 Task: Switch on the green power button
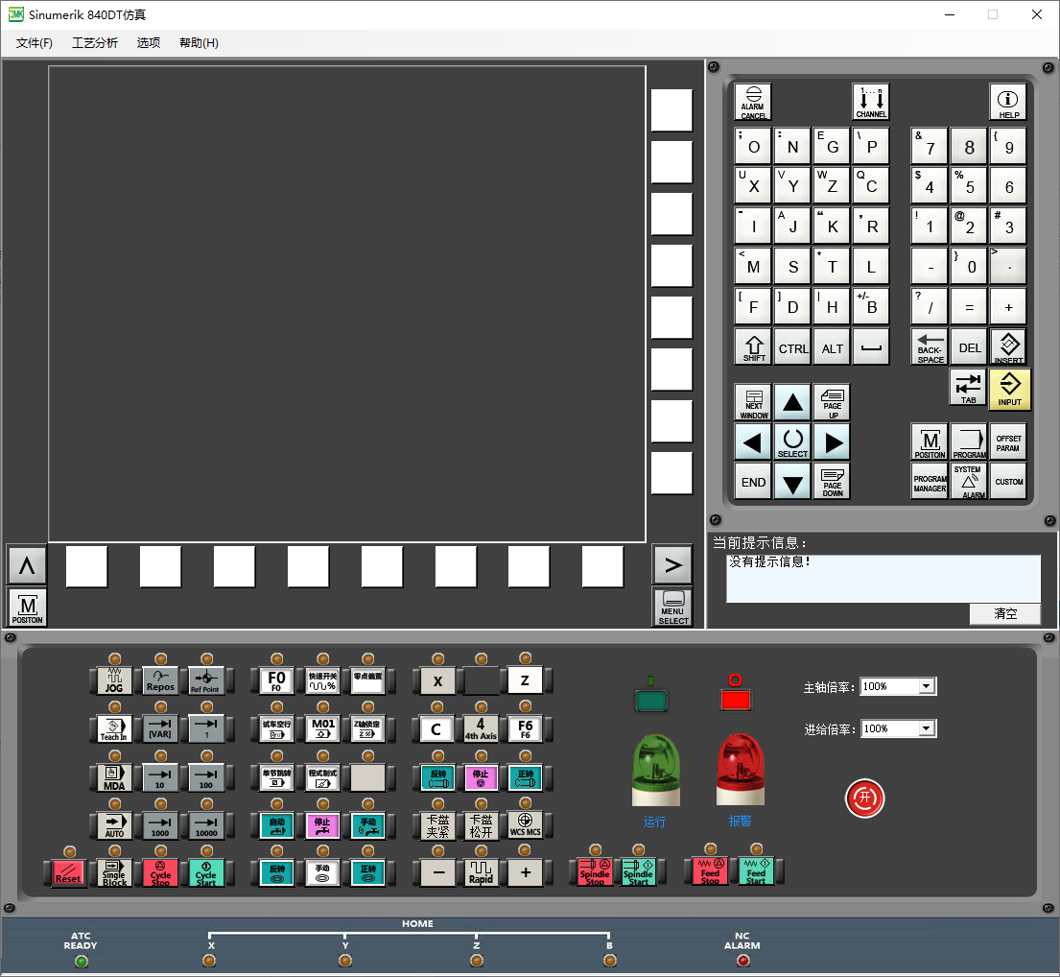(x=651, y=700)
